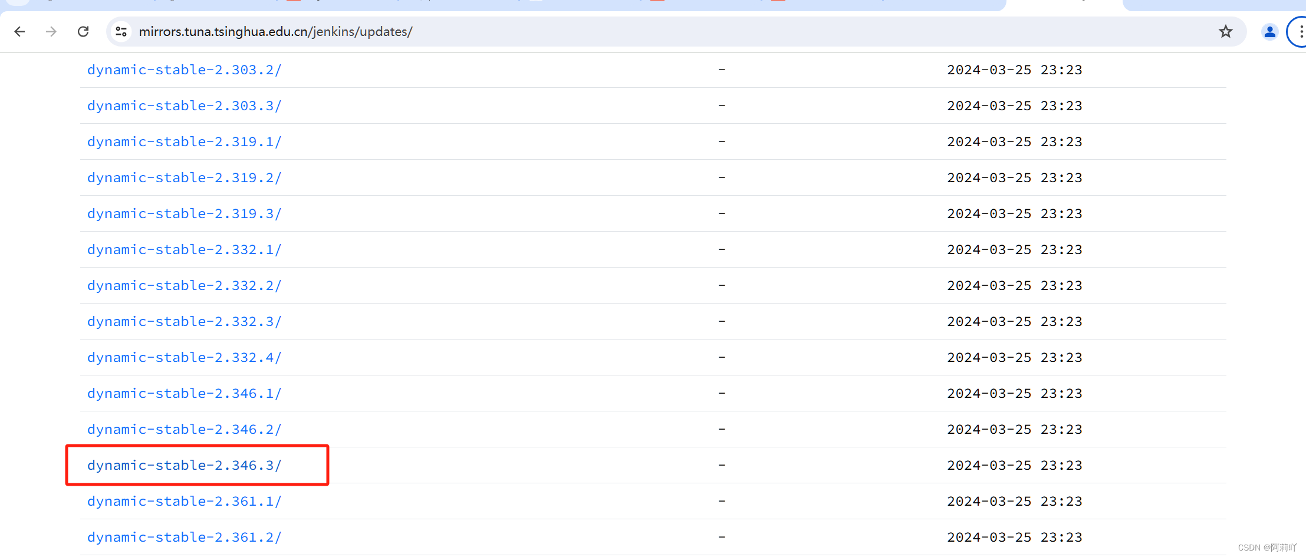
Task: Open the Chrome three-dot menu
Action: pos(1300,31)
